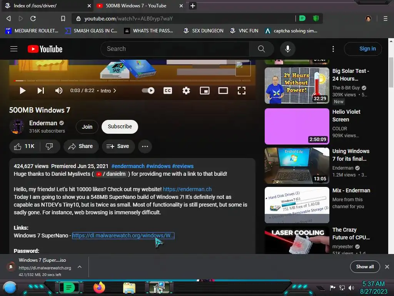Enable miniplayer mode
This screenshot has width=394, height=296.
[205, 91]
